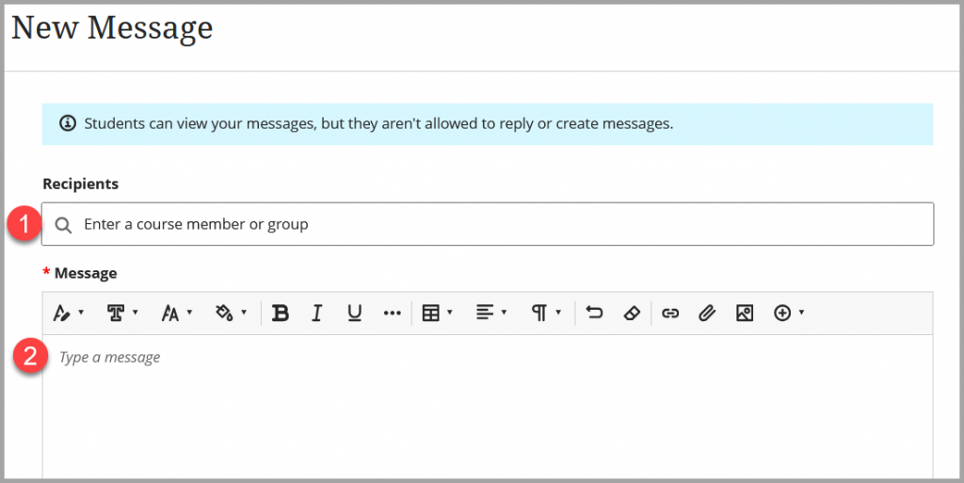The width and height of the screenshot is (964, 483).
Task: Click the insert link icon
Action: [669, 314]
